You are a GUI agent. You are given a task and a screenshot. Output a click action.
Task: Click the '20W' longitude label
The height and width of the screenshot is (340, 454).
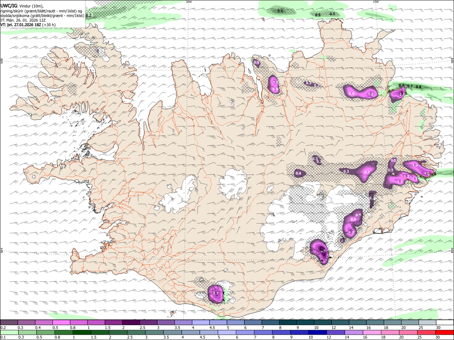(189, 2)
